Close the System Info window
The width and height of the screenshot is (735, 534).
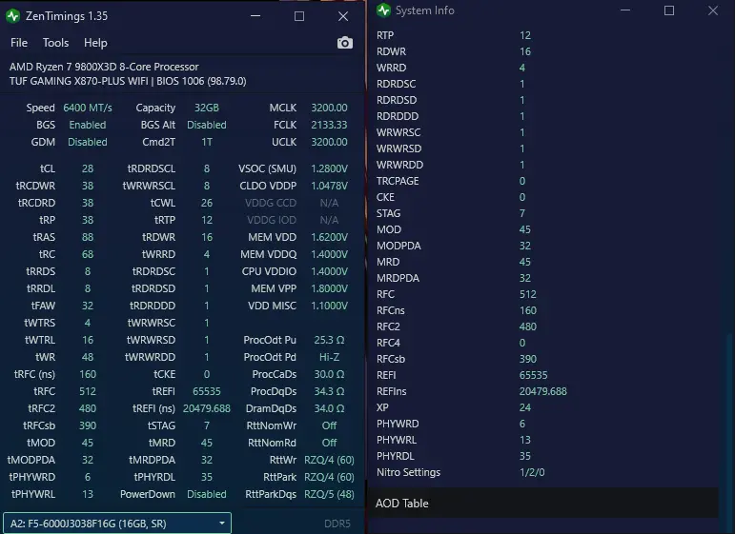pos(713,10)
